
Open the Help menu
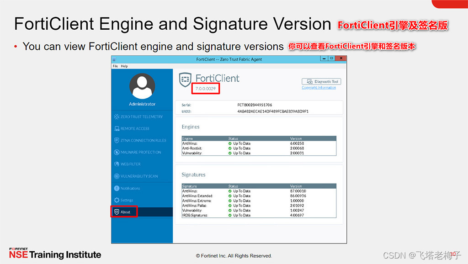124,66
